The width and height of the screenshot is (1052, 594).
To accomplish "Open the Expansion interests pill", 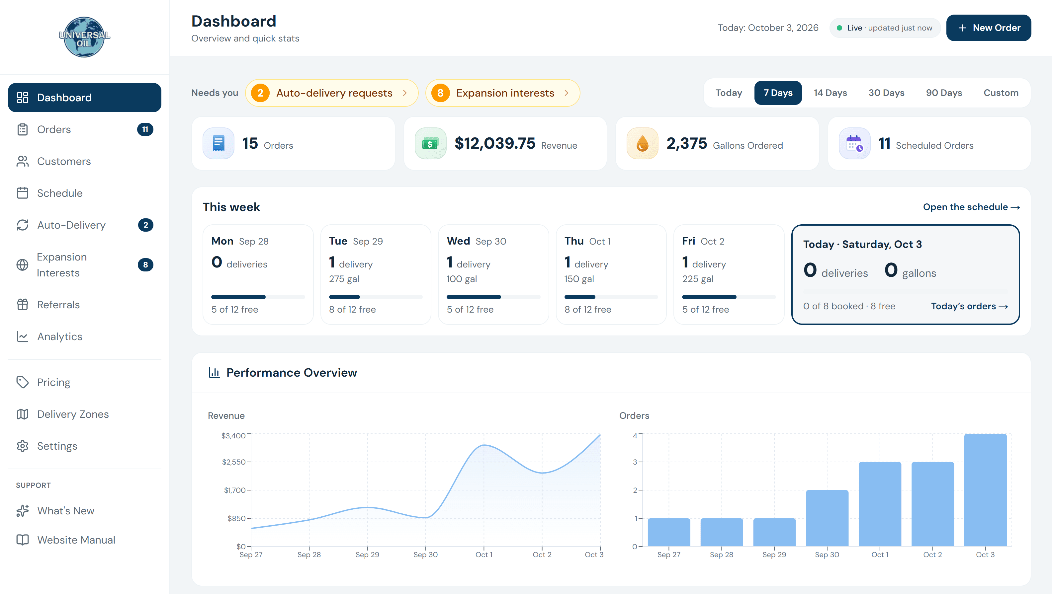I will [502, 93].
